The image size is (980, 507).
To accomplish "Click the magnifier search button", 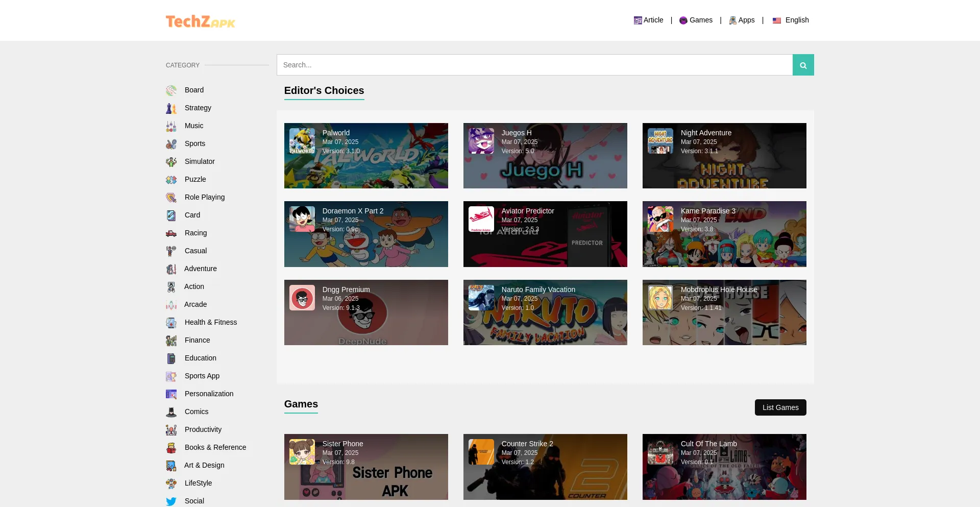I will [803, 65].
